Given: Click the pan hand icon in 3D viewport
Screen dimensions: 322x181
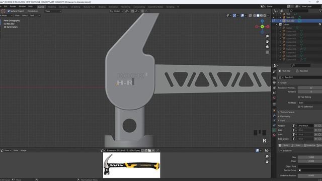Looking at the screenshot, I should click(267, 42).
